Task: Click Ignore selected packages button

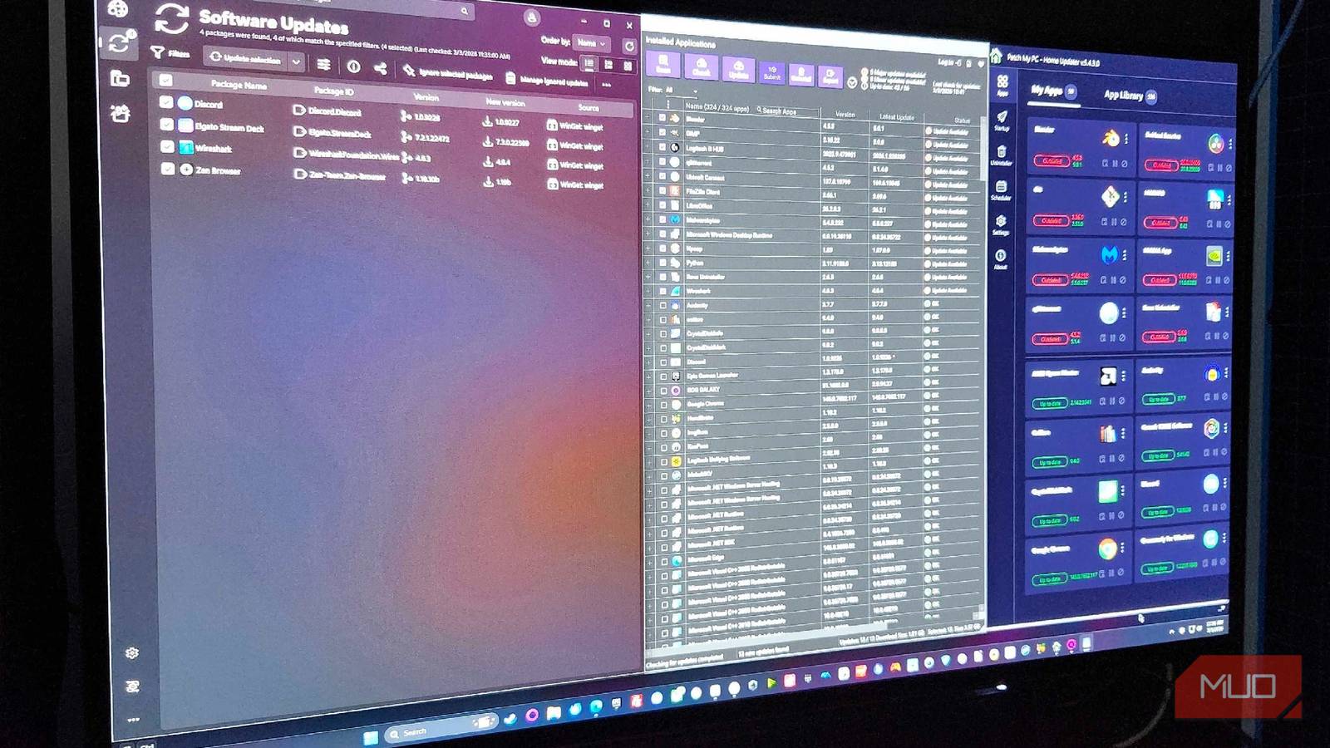Action: [447, 74]
